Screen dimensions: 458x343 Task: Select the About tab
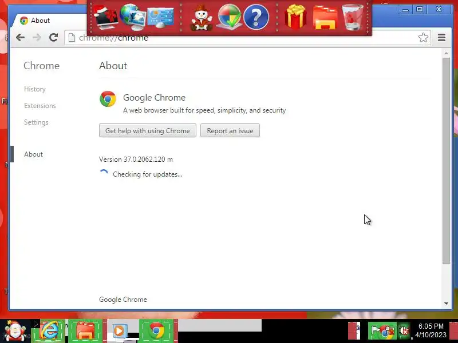pos(50,21)
